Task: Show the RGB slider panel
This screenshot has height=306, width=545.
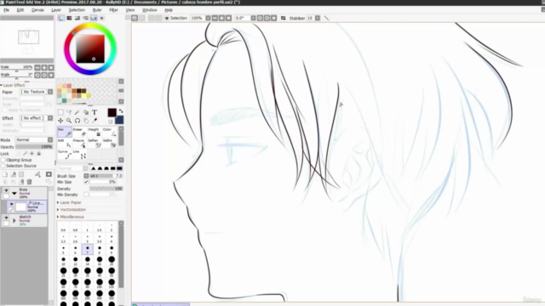Action: pos(69,18)
